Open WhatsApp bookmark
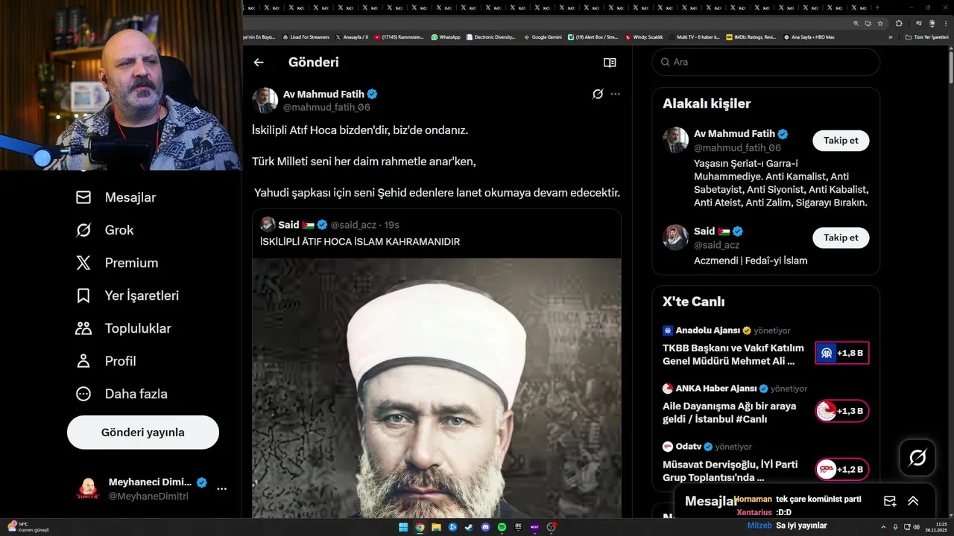Viewport: 954px width, 536px height. pos(446,36)
